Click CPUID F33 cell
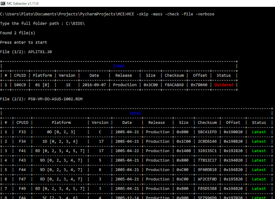Image resolution: width=275 pixels, height=199 pixels. click(x=22, y=132)
